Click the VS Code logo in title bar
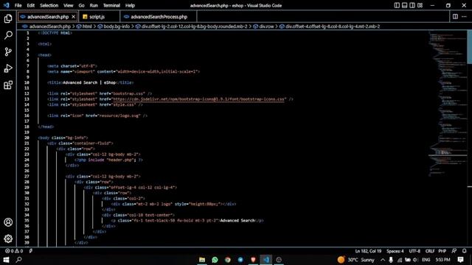Viewport: 472px width, 265px height. click(x=6, y=5)
